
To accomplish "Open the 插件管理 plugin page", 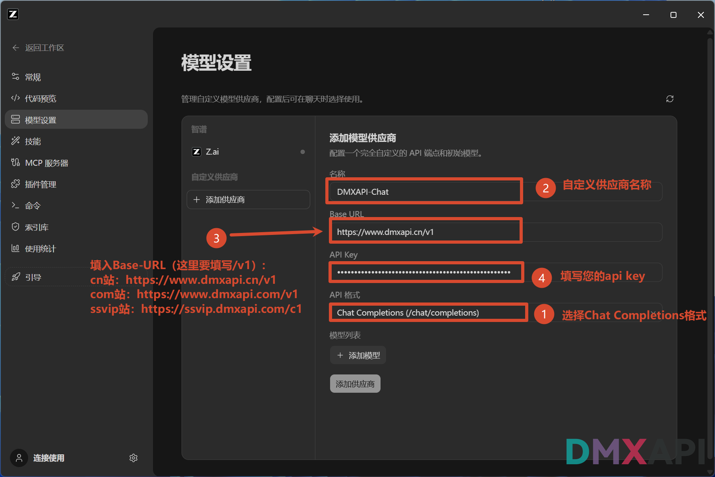I will pyautogui.click(x=76, y=184).
